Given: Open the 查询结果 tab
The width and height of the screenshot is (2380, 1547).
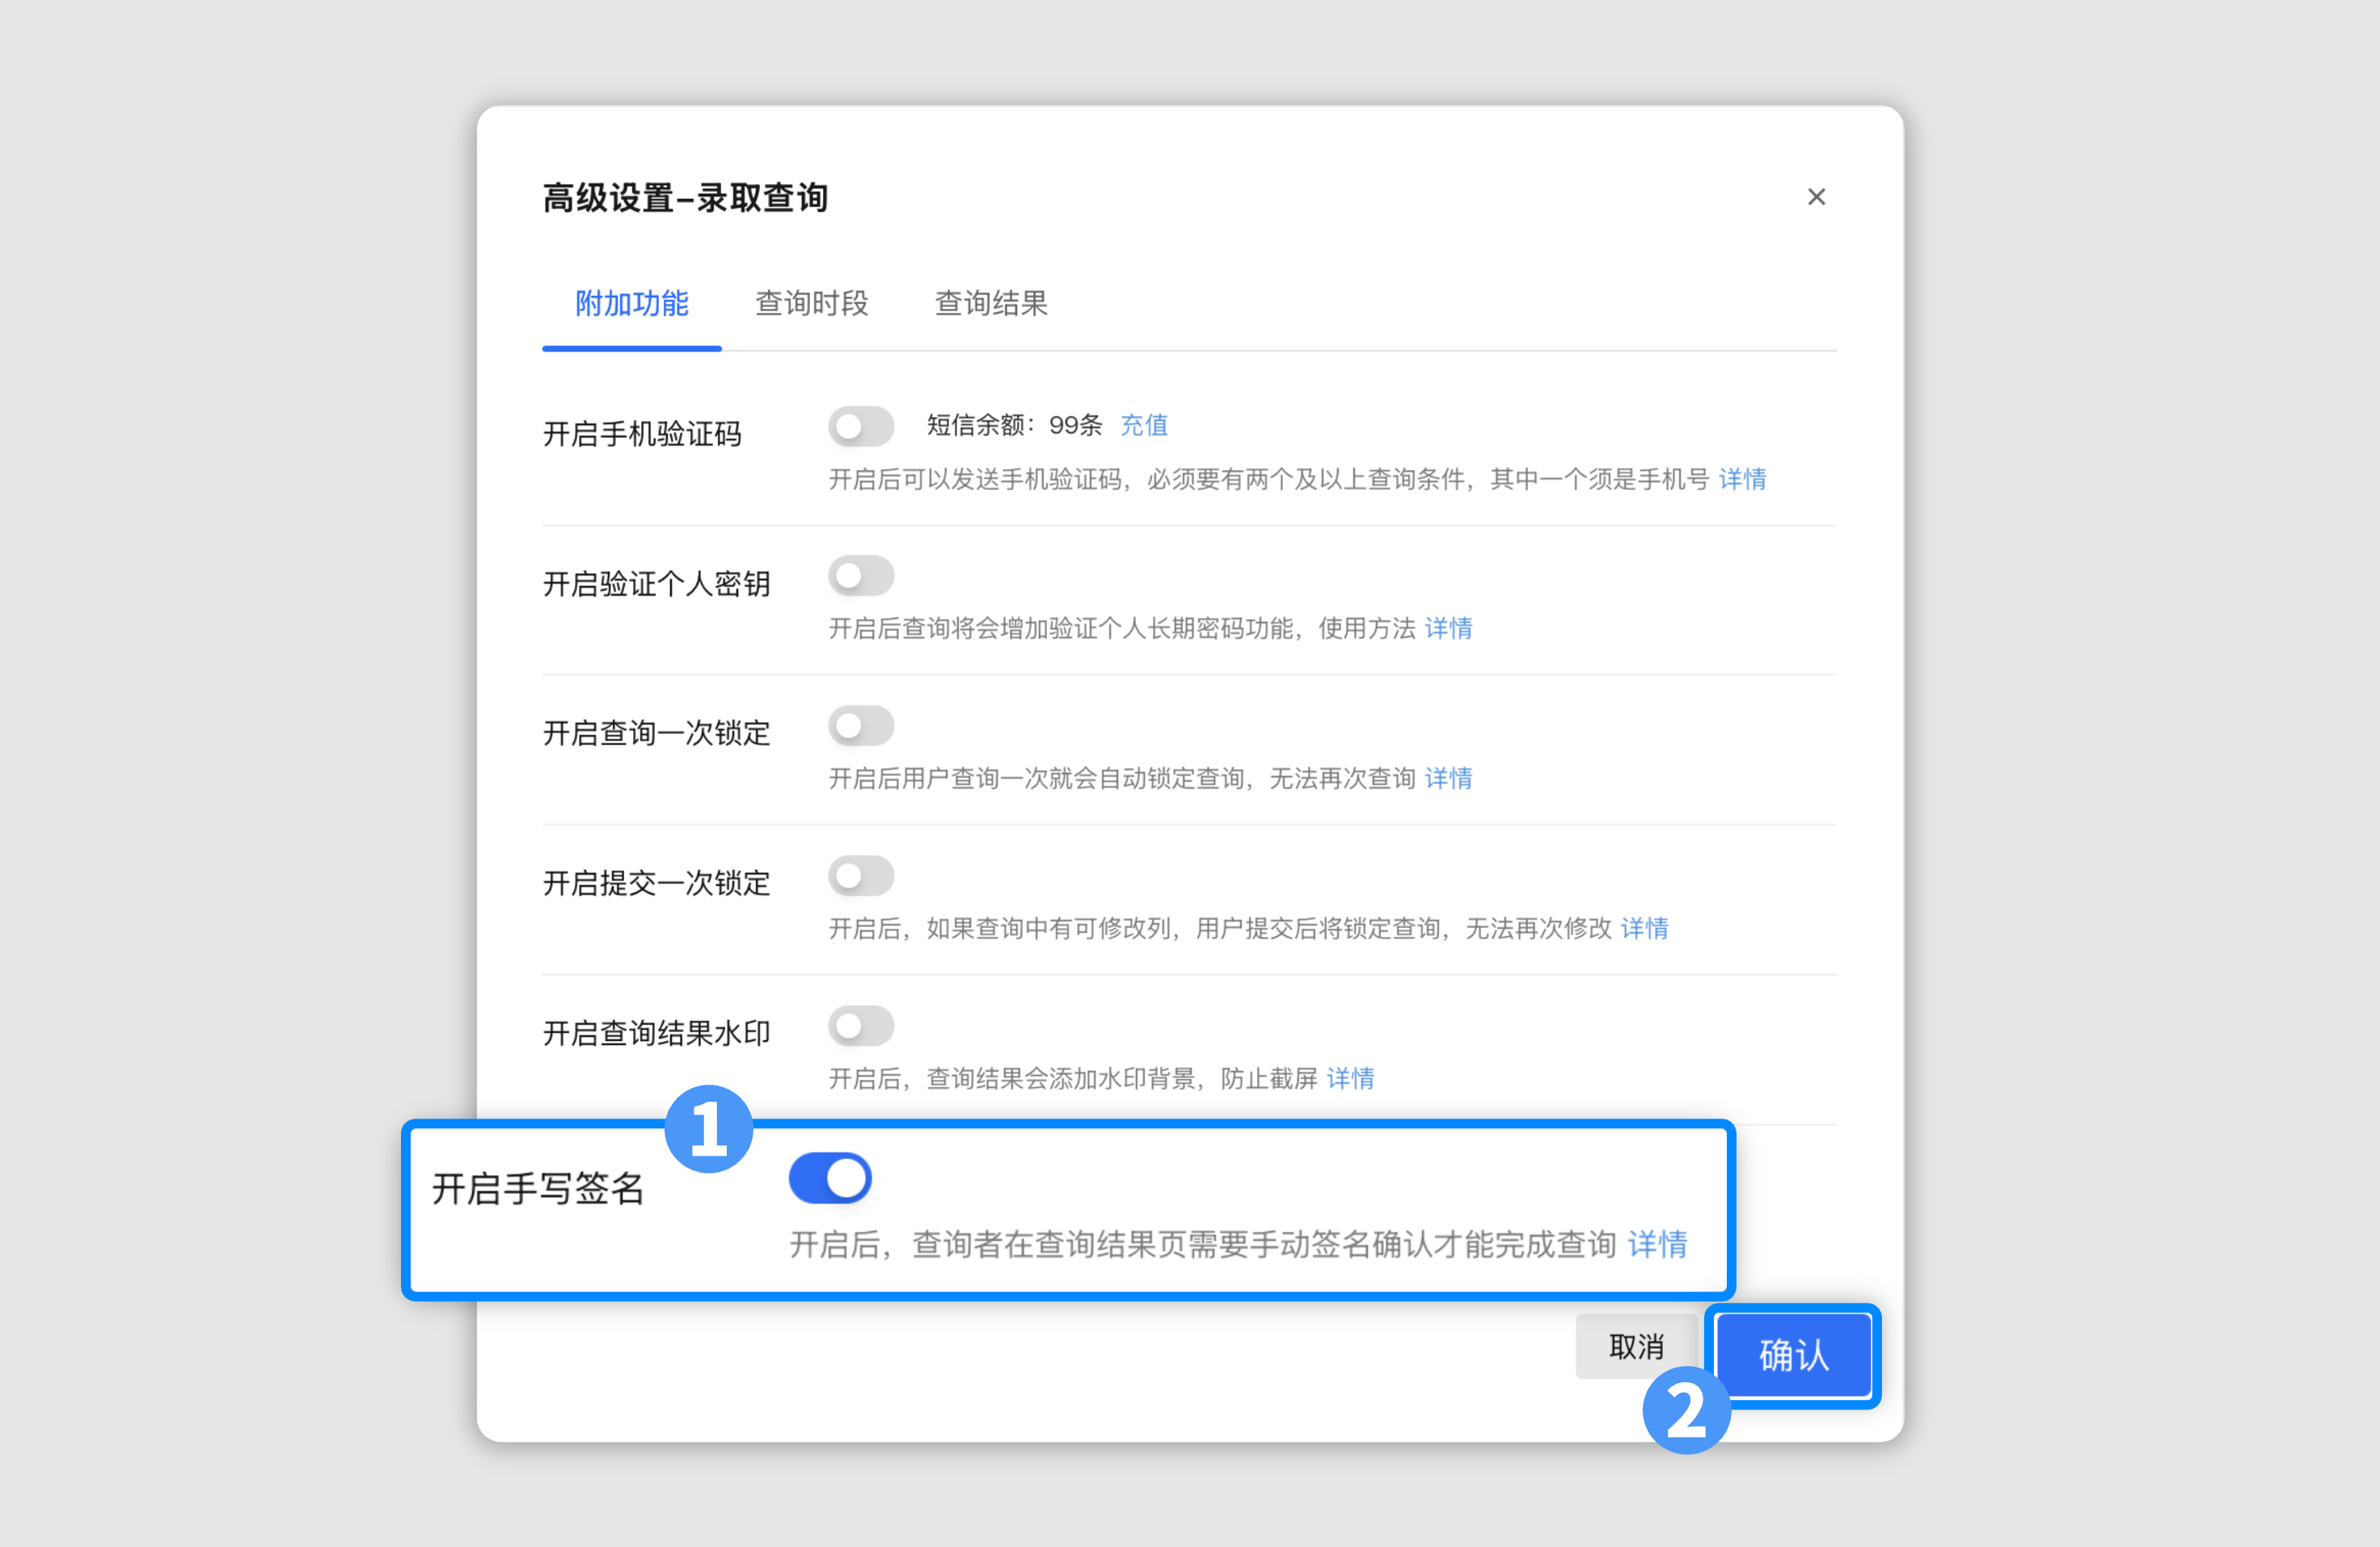Looking at the screenshot, I should tap(991, 303).
